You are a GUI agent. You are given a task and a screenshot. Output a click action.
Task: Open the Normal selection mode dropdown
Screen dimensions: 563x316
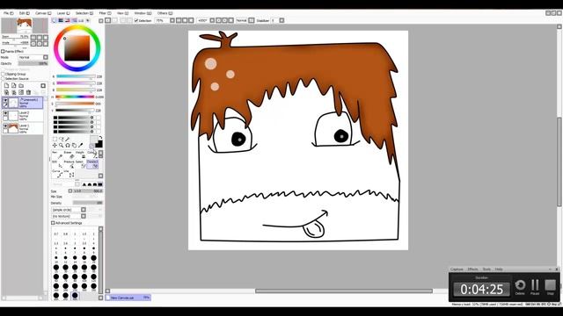(x=252, y=20)
